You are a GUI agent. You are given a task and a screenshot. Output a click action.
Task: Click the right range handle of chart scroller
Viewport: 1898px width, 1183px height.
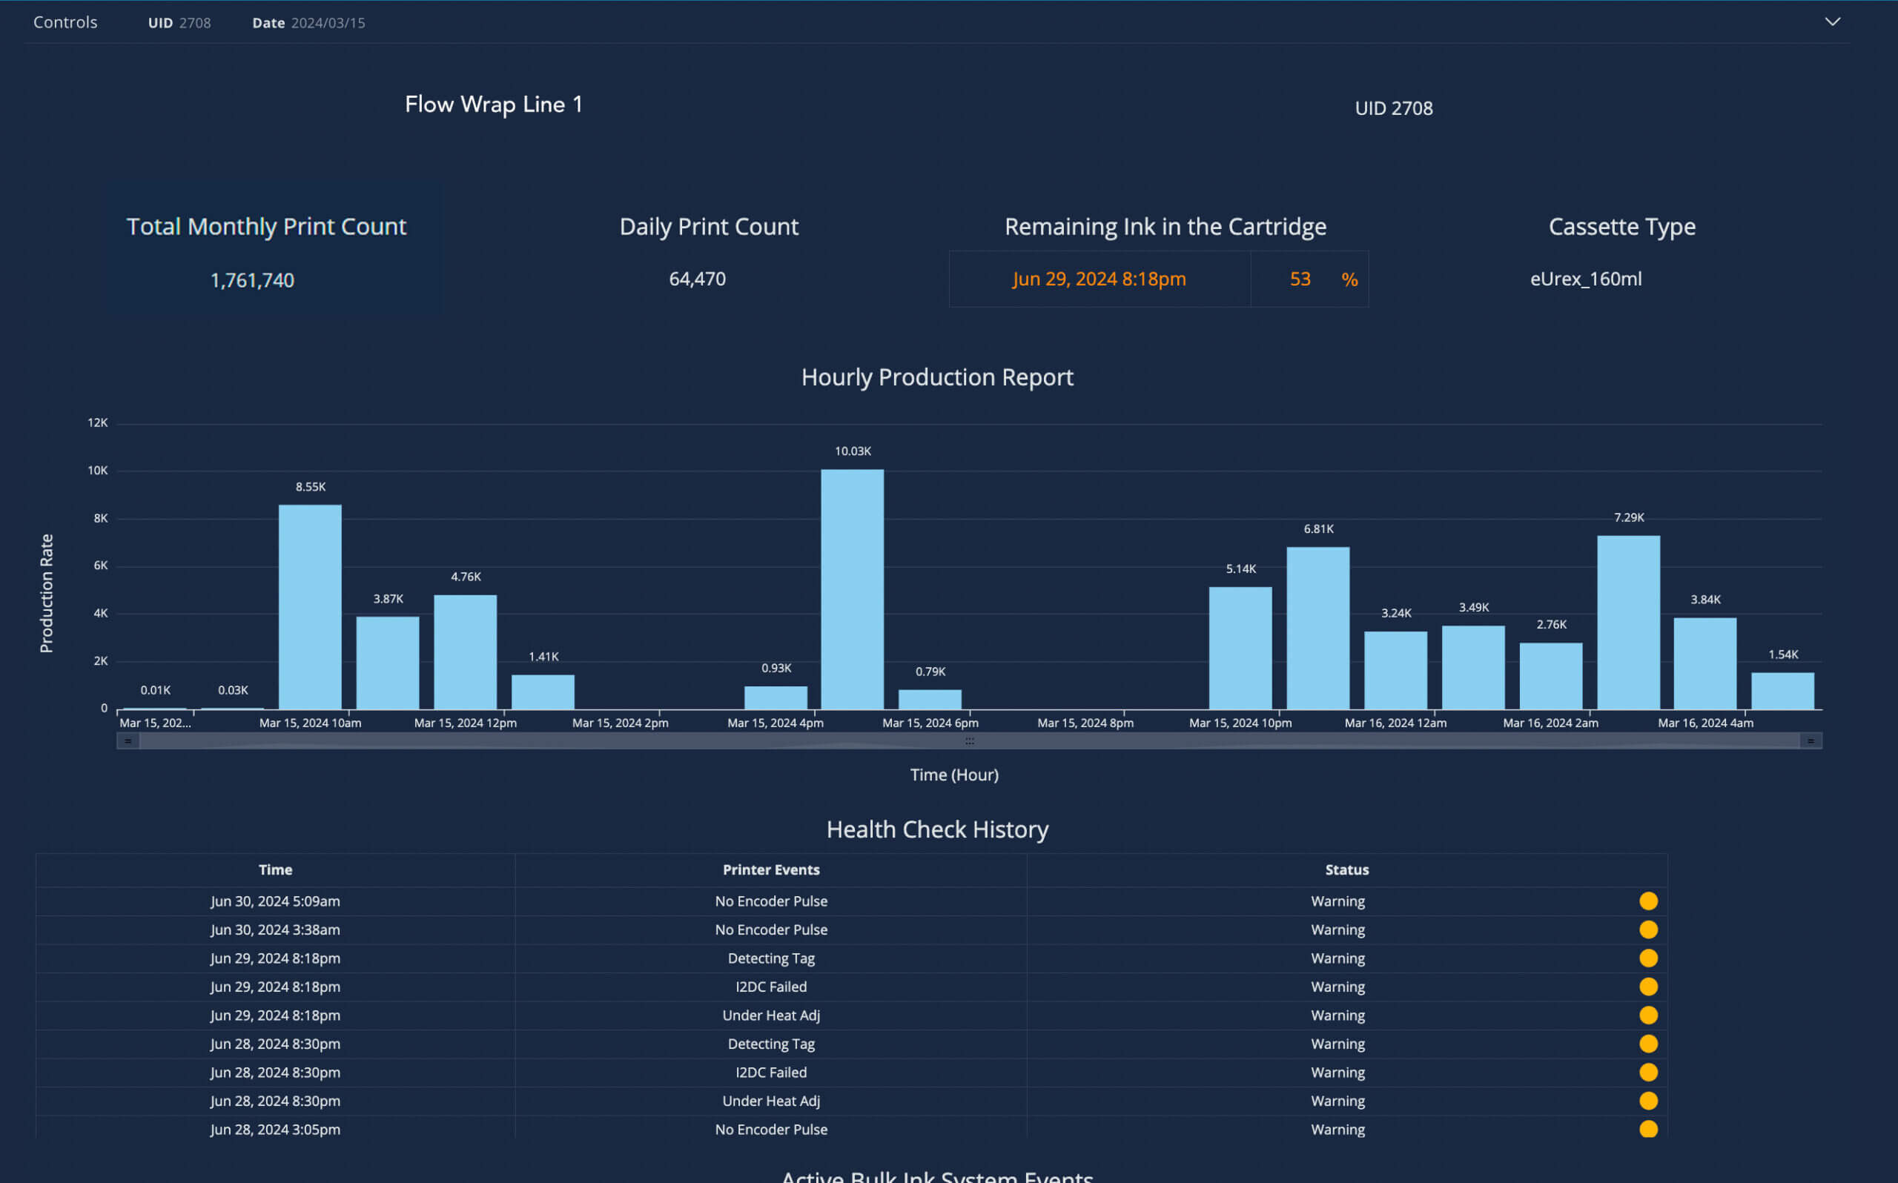click(x=1811, y=741)
